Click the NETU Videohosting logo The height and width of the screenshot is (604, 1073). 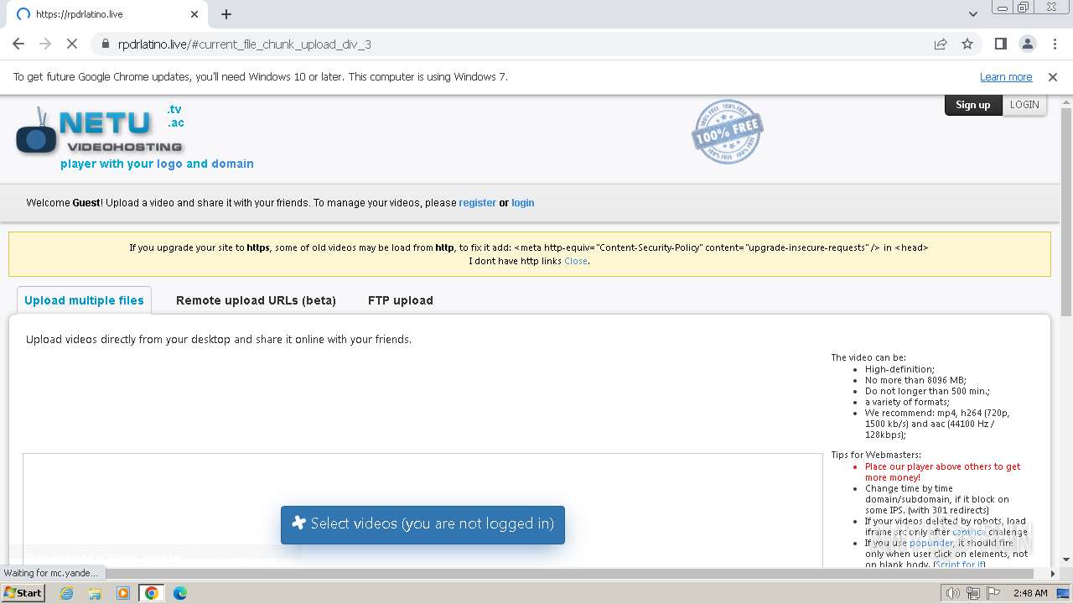coord(99,131)
